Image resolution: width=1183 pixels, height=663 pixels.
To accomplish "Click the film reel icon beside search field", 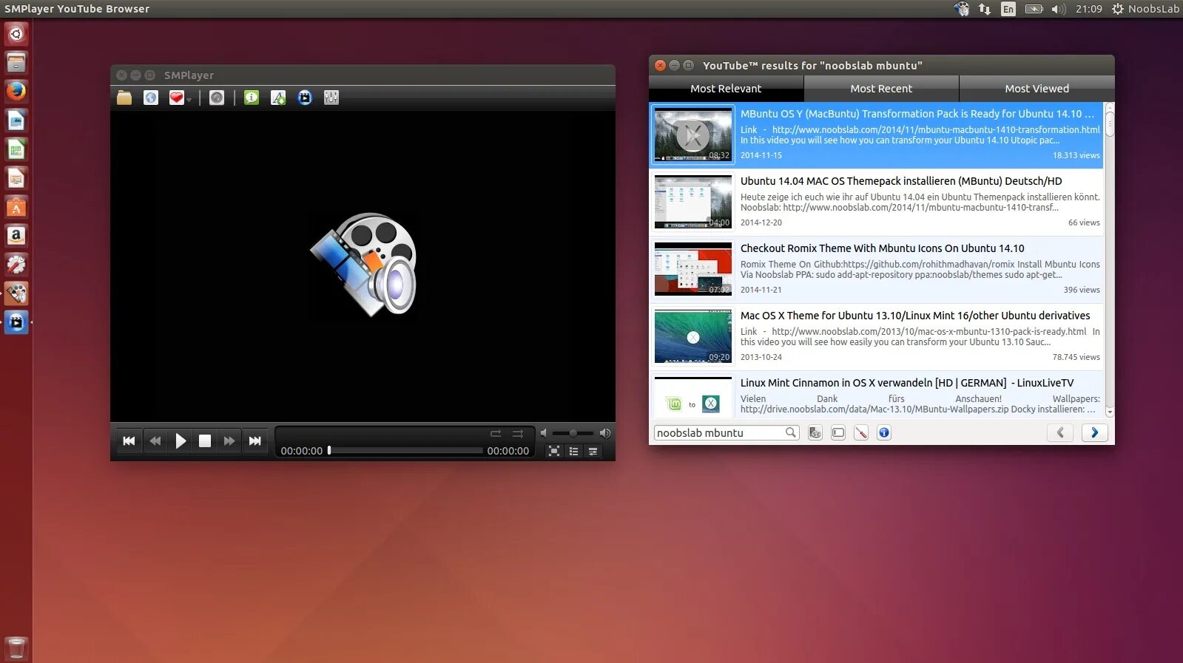I will point(815,433).
